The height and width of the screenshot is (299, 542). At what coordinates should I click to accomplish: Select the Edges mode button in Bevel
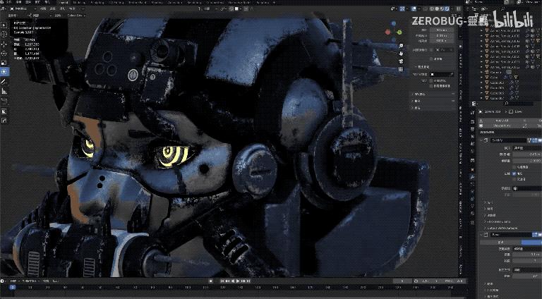coord(531,243)
